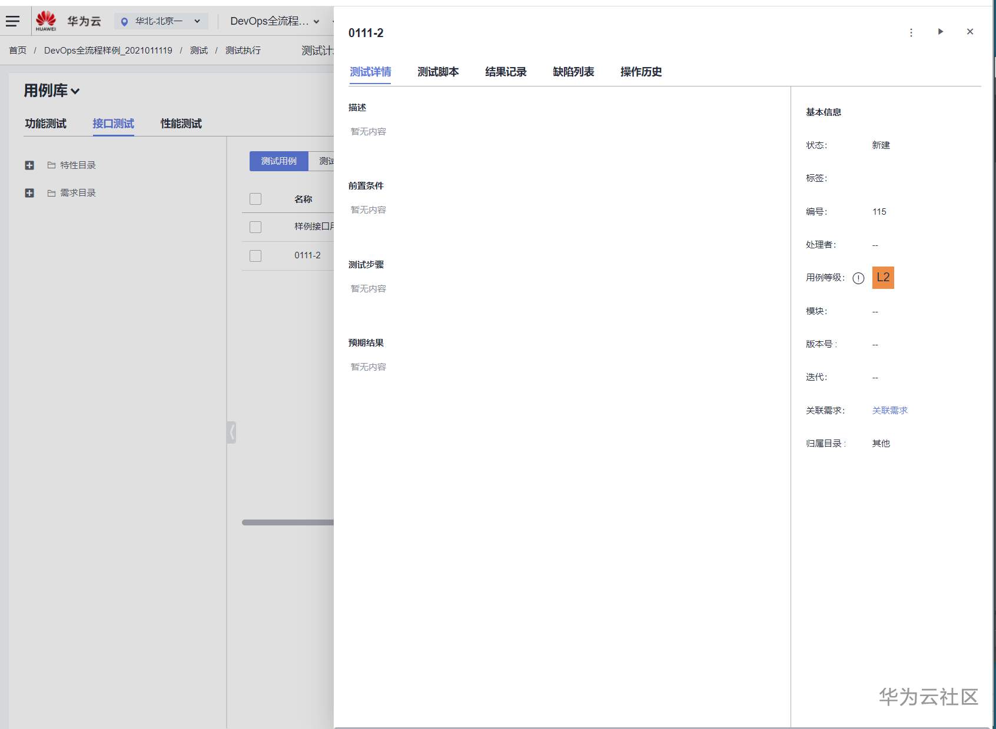The image size is (996, 729).
Task: Click the 描述 empty content area
Action: pos(368,132)
